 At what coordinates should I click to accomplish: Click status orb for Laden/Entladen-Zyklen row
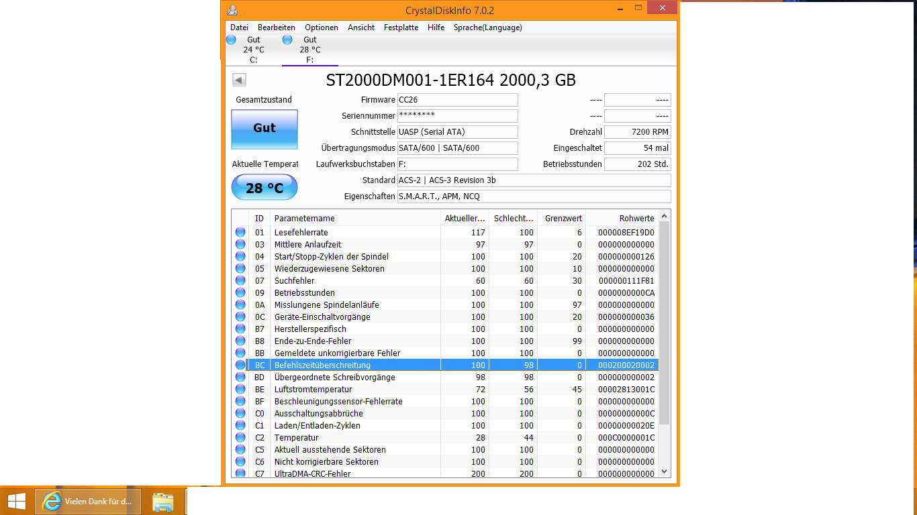click(240, 425)
